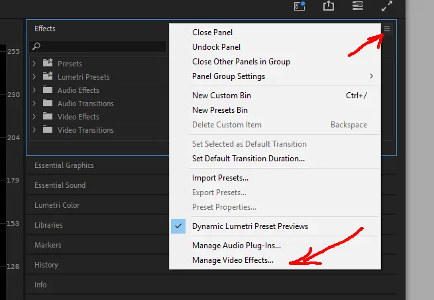
Task: Select the Audio Transitions row label
Action: (85, 104)
